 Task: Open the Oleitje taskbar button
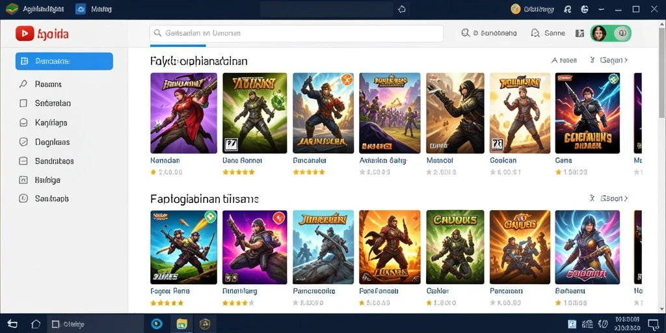click(95, 324)
